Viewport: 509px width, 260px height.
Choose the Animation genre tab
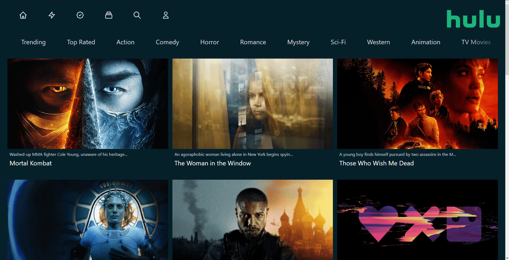click(x=426, y=42)
